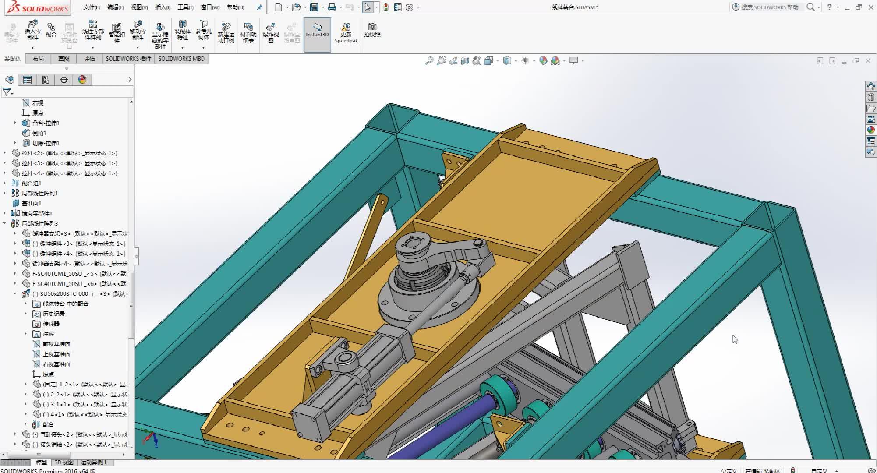The height and width of the screenshot is (473, 877).
Task: Open the 工具(T) menu
Action: tap(185, 7)
